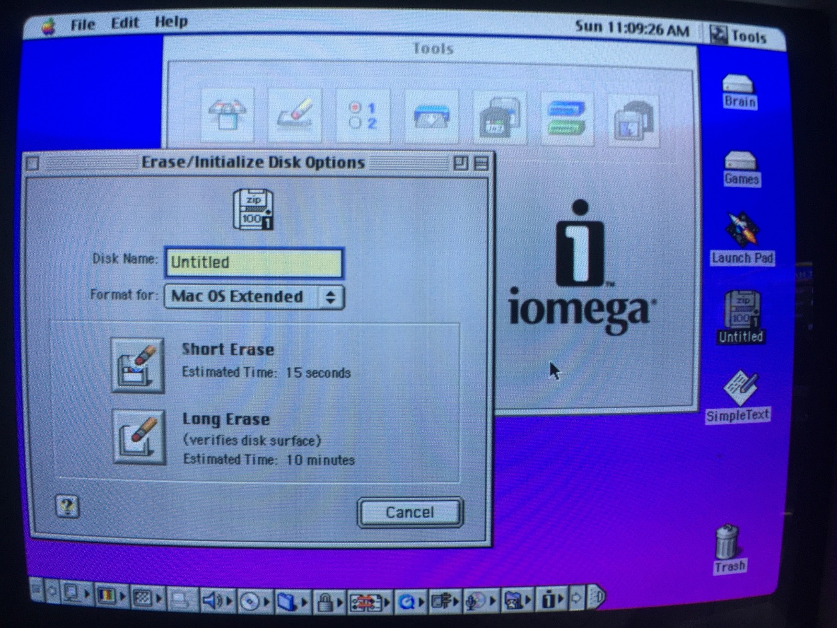Open the disk protection lock tool in Tools
Image resolution: width=837 pixels, height=628 pixels.
228,116
